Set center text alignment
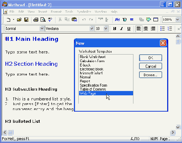 pyautogui.click(x=146, y=29)
